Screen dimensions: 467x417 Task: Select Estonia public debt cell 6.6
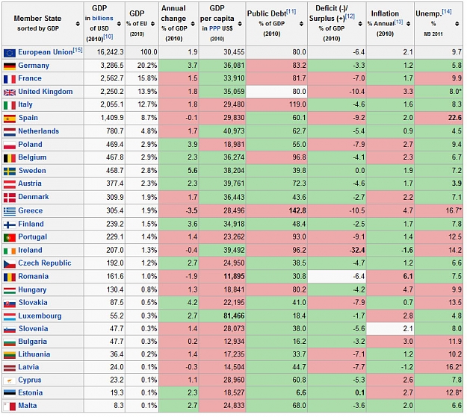(276, 392)
